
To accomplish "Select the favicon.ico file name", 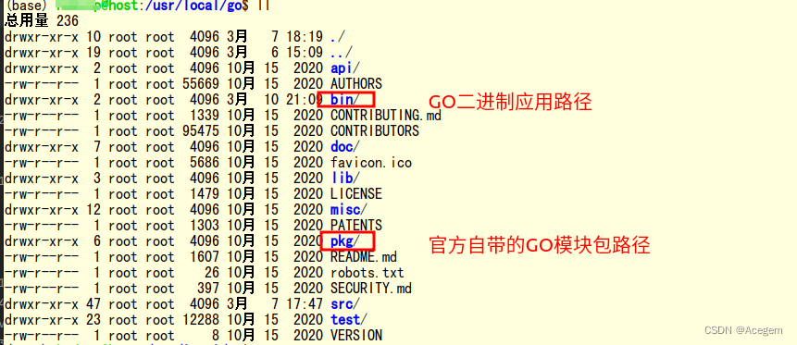I will [371, 163].
